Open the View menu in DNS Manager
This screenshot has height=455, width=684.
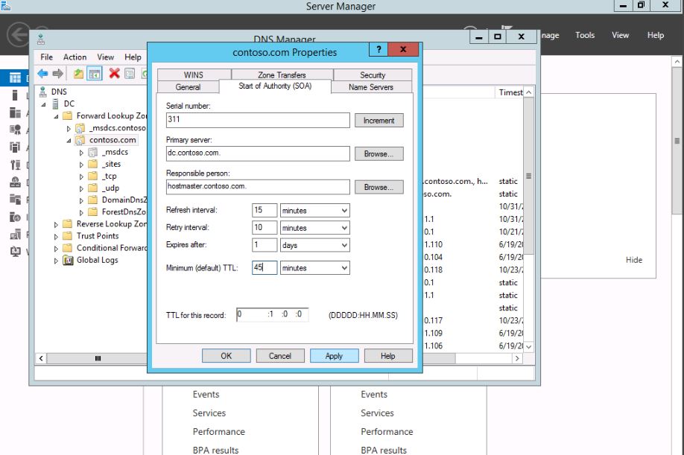coord(105,57)
